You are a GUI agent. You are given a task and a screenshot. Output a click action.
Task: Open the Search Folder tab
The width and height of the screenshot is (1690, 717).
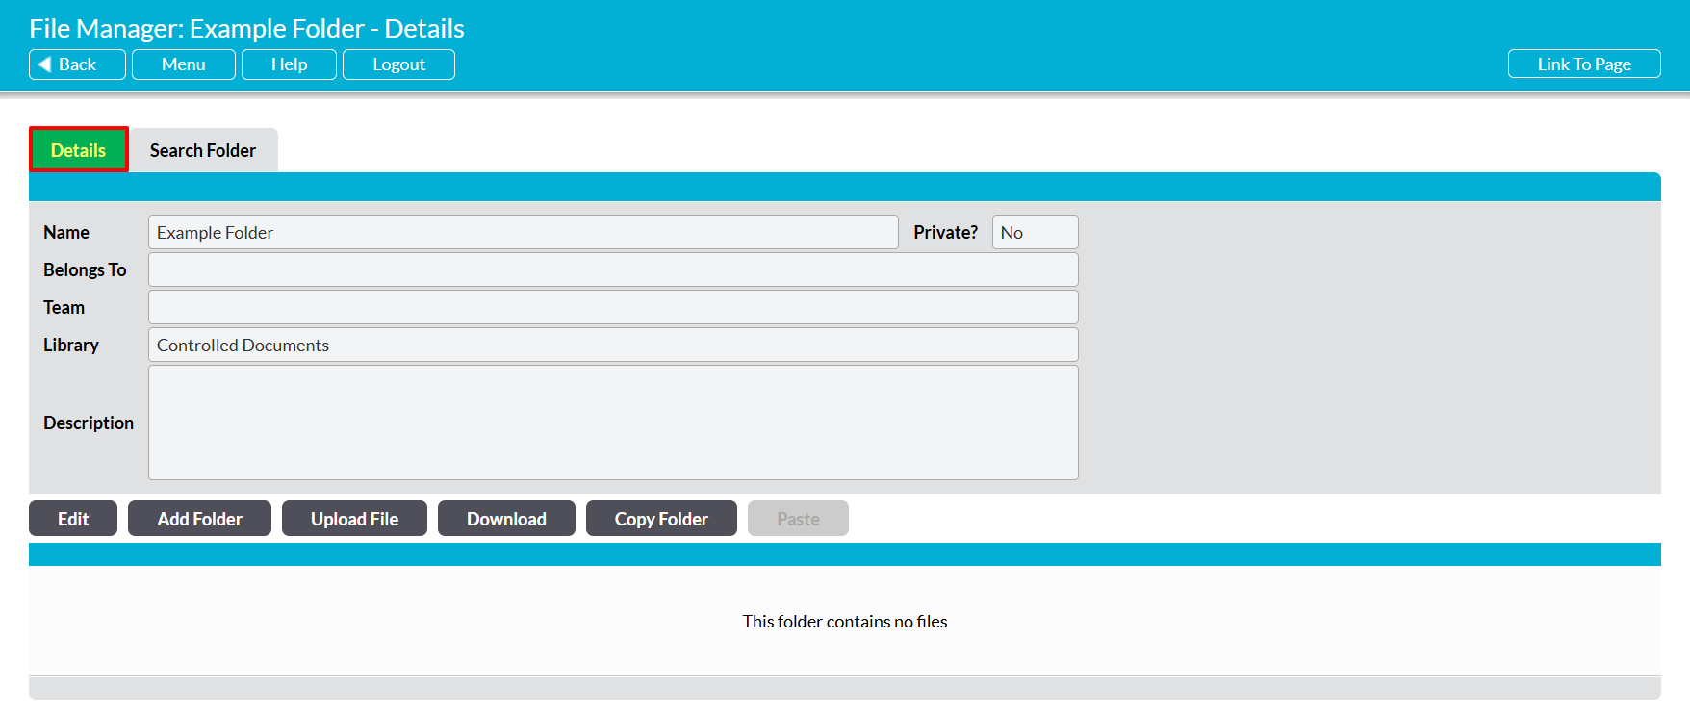[x=203, y=150]
